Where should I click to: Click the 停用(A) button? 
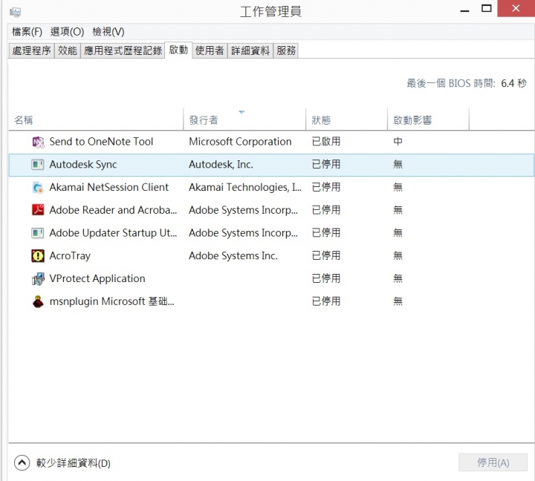point(493,462)
